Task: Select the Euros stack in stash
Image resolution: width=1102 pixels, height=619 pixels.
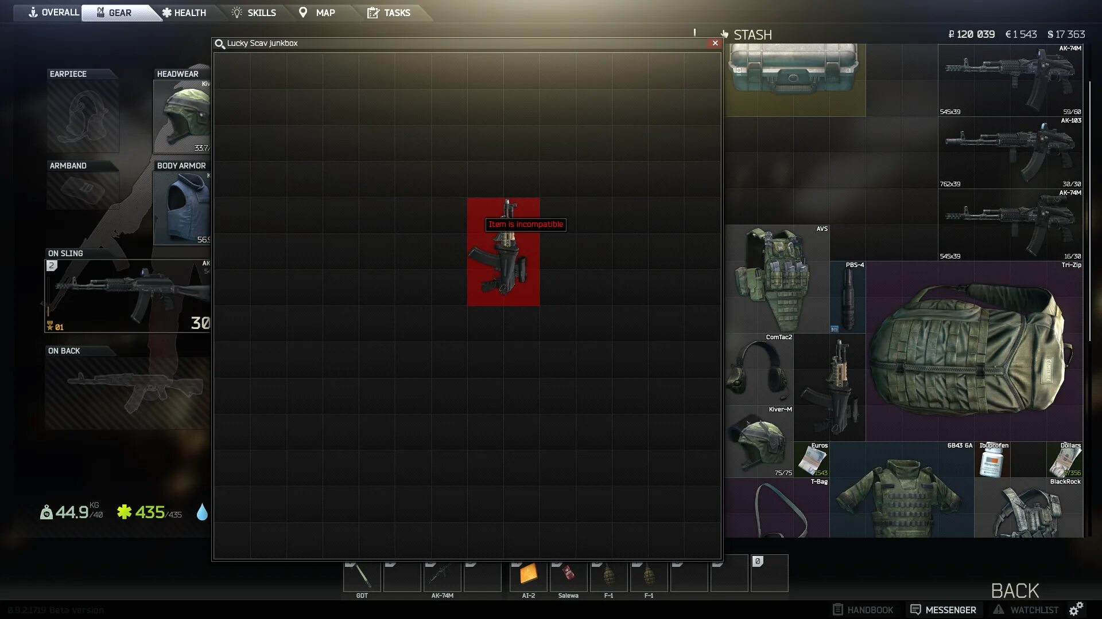Action: (812, 459)
